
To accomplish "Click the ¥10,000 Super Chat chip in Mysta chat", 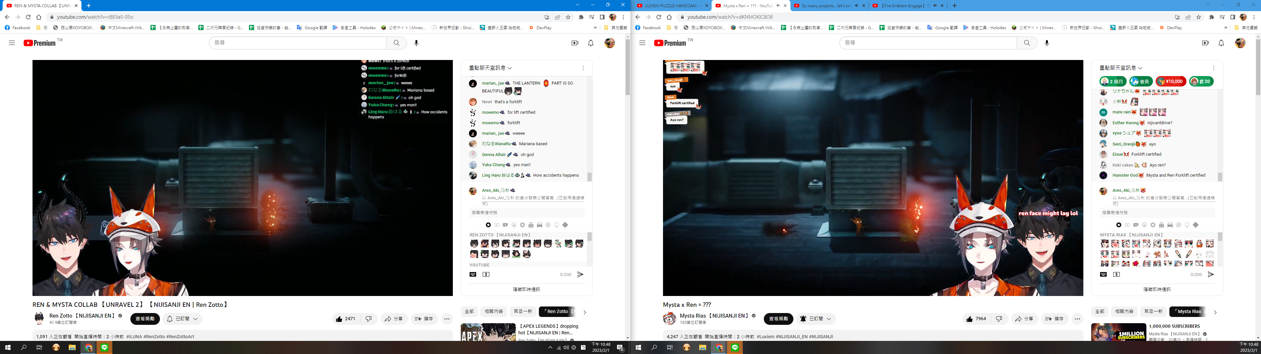I will [x=1171, y=81].
